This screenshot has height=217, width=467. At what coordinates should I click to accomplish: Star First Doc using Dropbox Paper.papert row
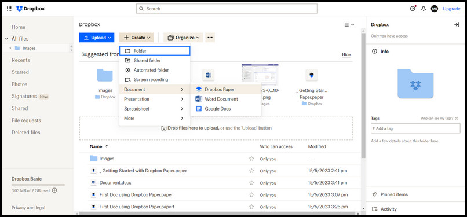(251, 207)
